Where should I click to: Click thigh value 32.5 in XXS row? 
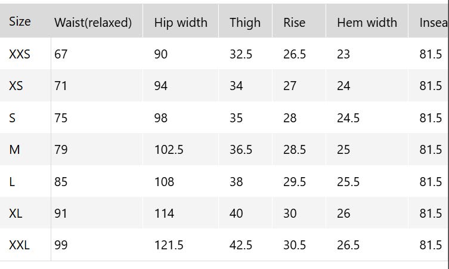click(241, 54)
